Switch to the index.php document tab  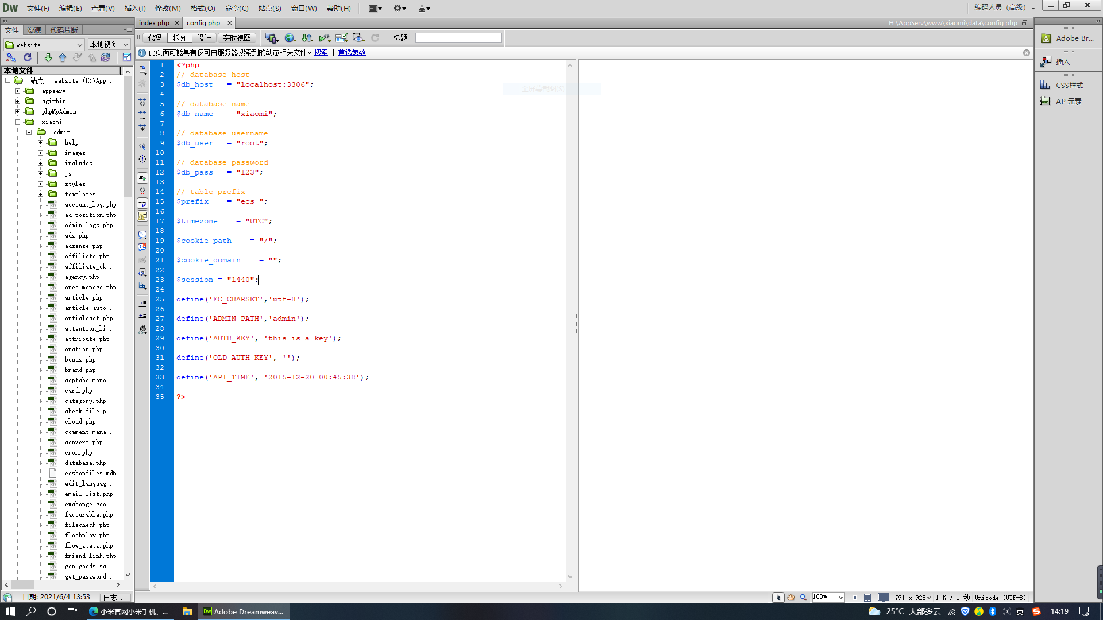pos(154,23)
